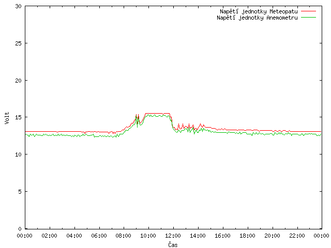Click the y-axis value 30

[19, 6]
